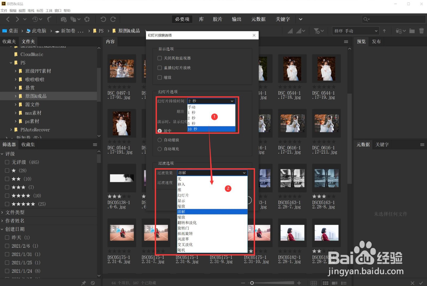Click the delete trash icon
The height and width of the screenshot is (286, 427).
pyautogui.click(x=421, y=31)
